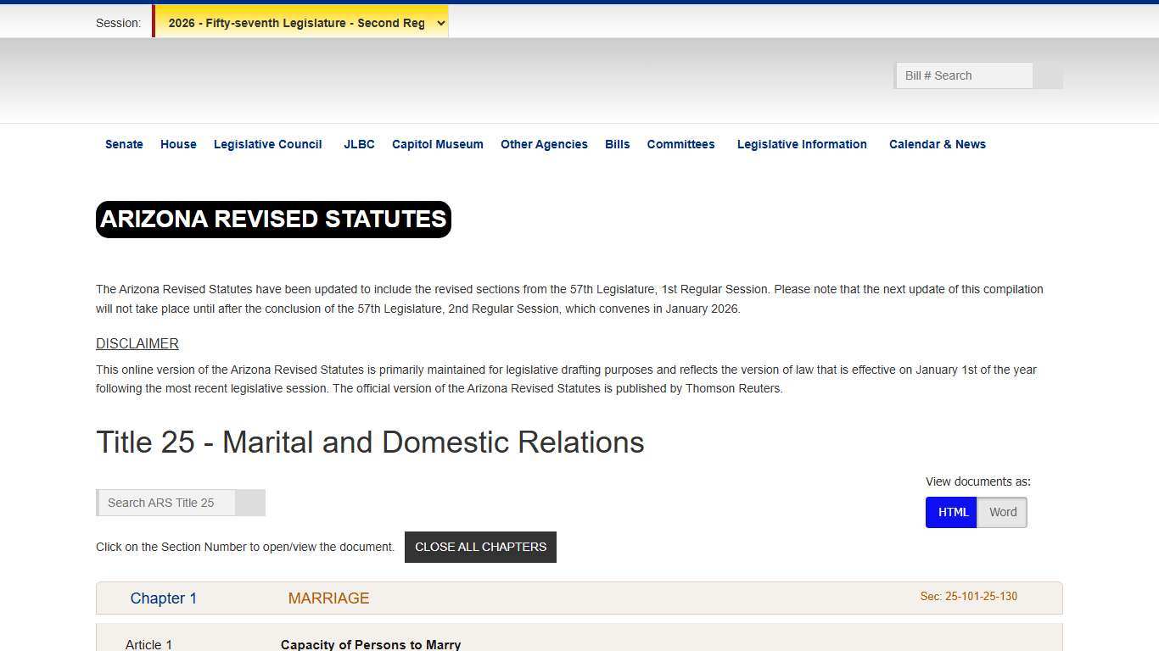The image size is (1159, 651).
Task: Click the ARS Title 25 search button
Action: [250, 502]
